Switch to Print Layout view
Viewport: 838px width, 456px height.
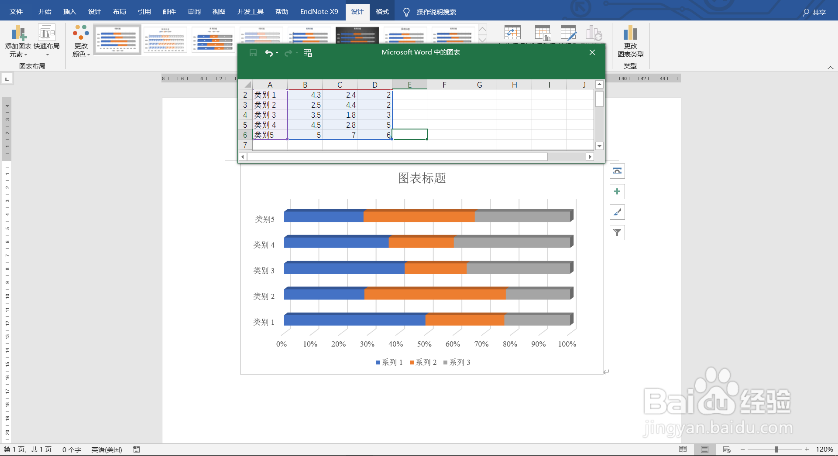[x=704, y=449]
